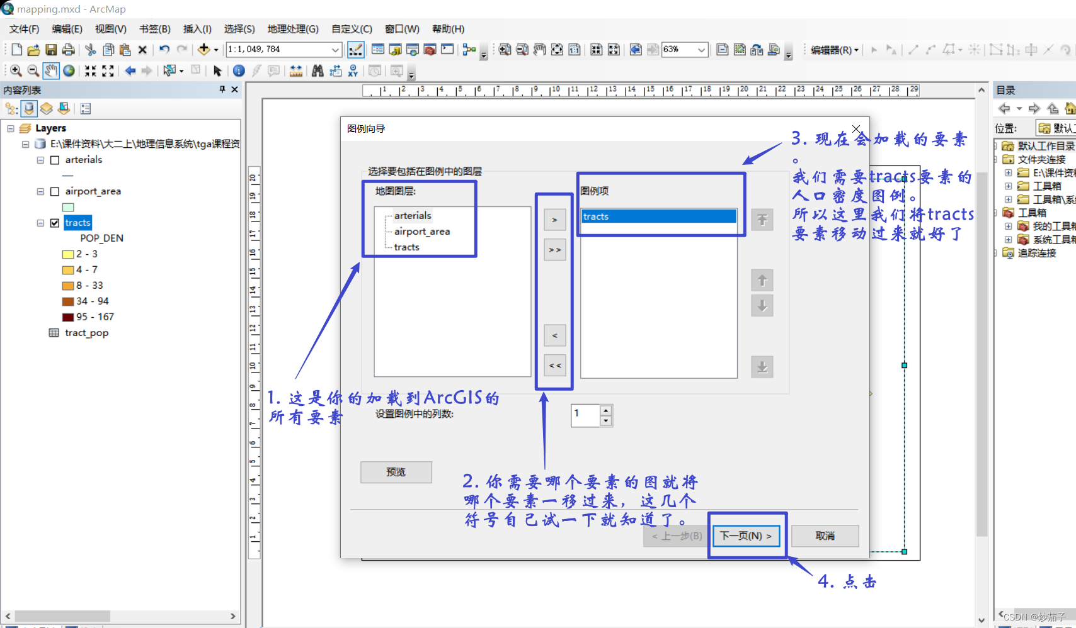Uncheck tracts layer visibility checkbox
This screenshot has height=628, width=1076.
pos(55,223)
